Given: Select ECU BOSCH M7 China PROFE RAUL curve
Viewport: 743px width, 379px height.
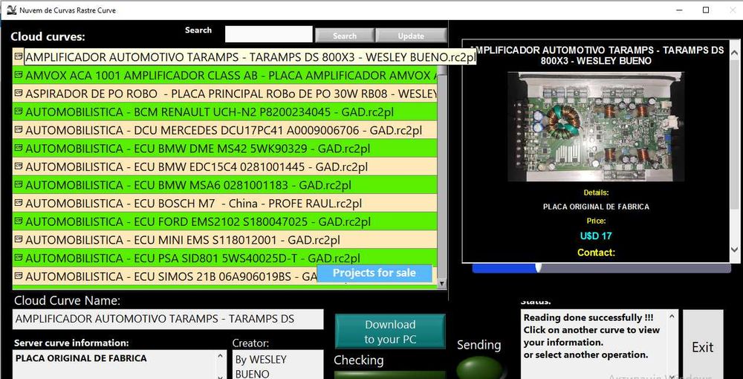Looking at the screenshot, I should 224,203.
